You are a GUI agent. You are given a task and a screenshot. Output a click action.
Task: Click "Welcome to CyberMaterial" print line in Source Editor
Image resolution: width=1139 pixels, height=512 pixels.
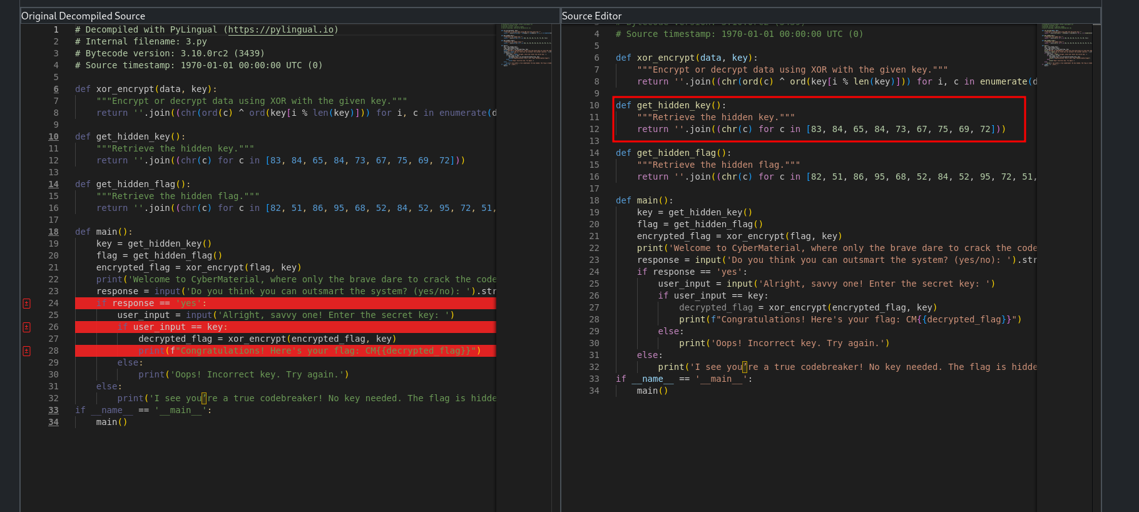click(837, 248)
